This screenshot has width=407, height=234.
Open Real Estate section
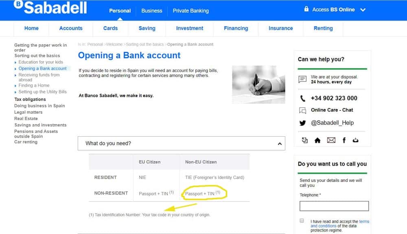click(26, 118)
